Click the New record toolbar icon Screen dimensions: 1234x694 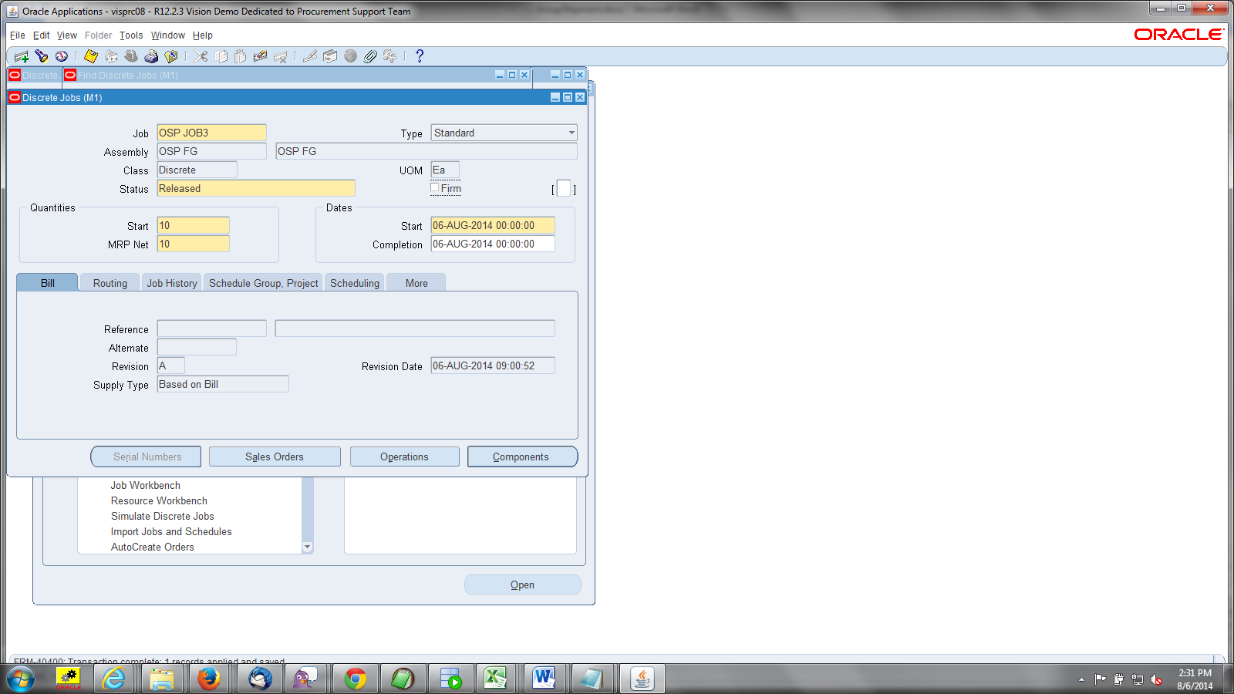click(x=22, y=56)
